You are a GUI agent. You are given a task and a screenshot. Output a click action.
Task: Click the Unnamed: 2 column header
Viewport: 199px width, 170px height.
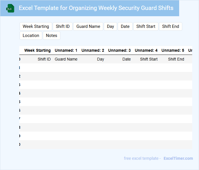(93, 50)
